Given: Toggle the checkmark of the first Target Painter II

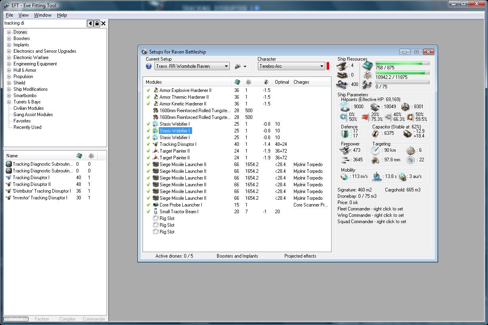Looking at the screenshot, I should 149,151.
